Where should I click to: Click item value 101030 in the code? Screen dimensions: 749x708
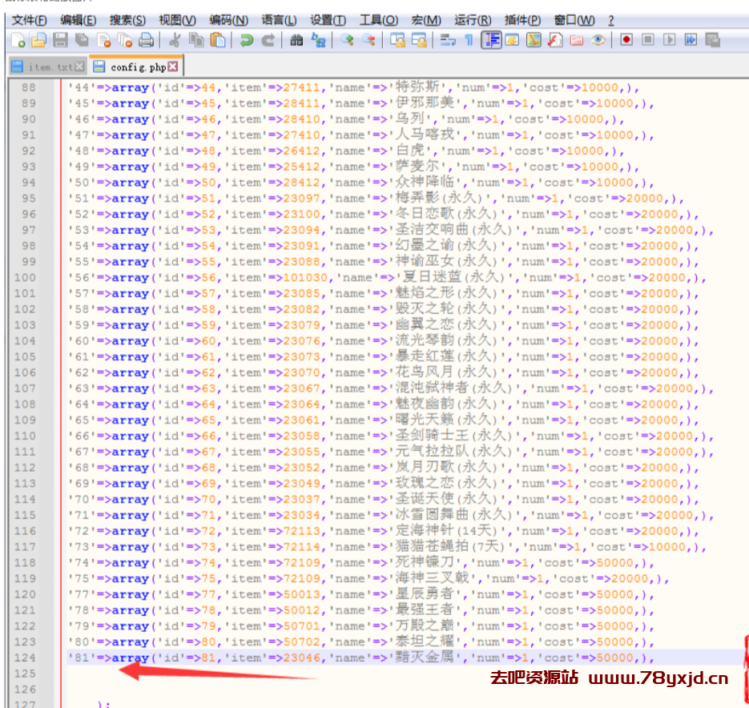click(305, 278)
